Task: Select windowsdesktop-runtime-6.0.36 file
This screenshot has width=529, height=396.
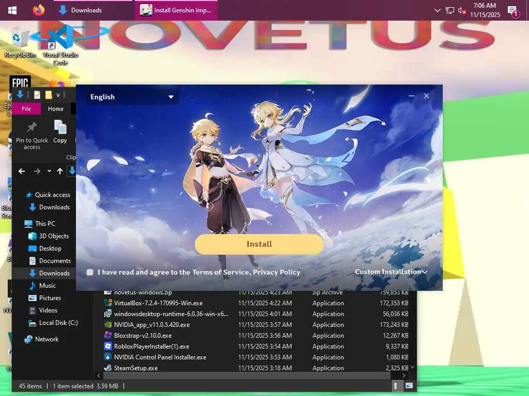Action: click(x=171, y=314)
